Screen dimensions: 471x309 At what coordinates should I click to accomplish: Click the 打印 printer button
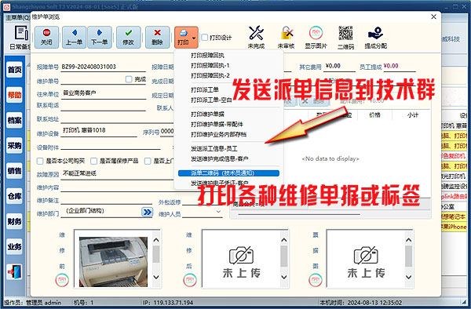coord(183,37)
